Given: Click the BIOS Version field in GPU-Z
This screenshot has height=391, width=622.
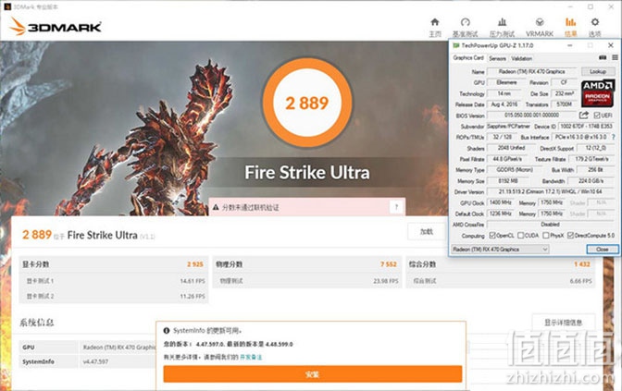Looking at the screenshot, I should coord(532,116).
